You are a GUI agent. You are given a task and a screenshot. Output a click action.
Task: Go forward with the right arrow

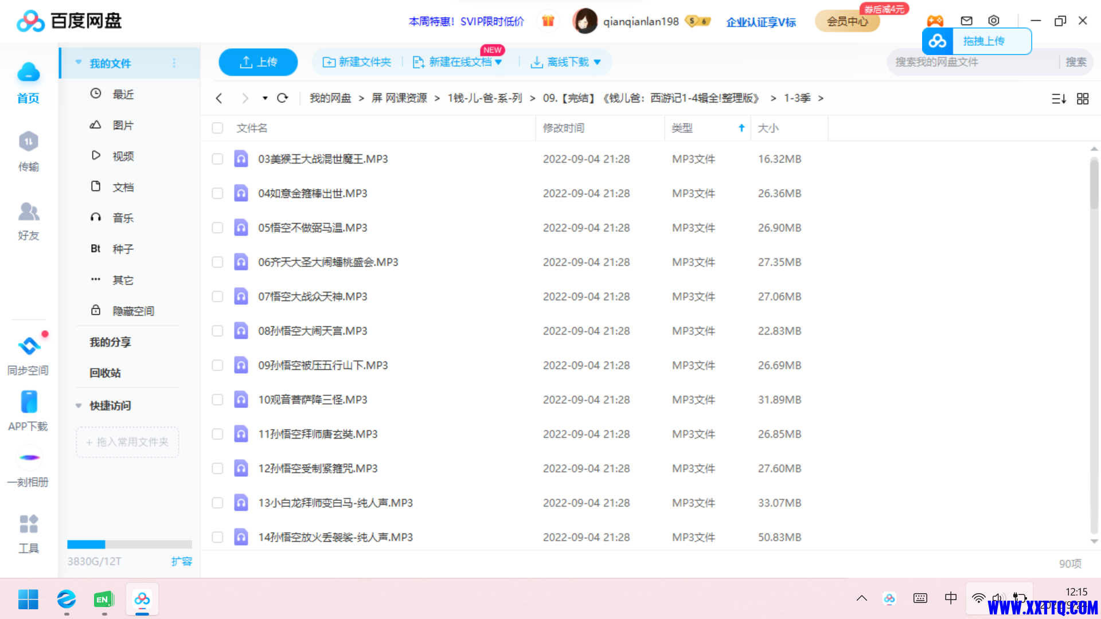coord(245,98)
